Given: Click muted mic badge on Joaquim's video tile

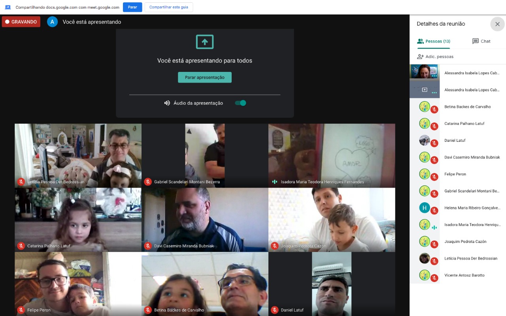Looking at the screenshot, I should pos(275,246).
